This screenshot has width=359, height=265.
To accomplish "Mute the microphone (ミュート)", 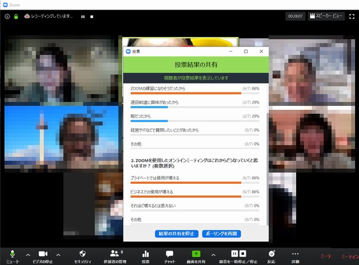I will 12,256.
